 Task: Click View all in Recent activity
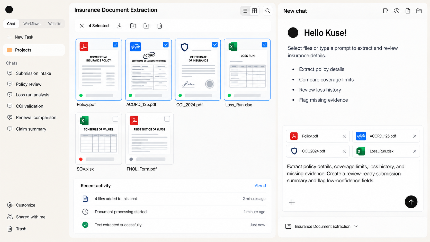260,186
